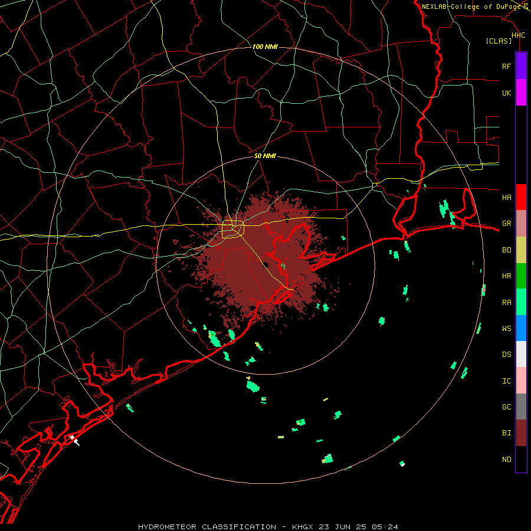Click the 'GC' legend label text
This screenshot has height=531, width=531.
[506, 407]
